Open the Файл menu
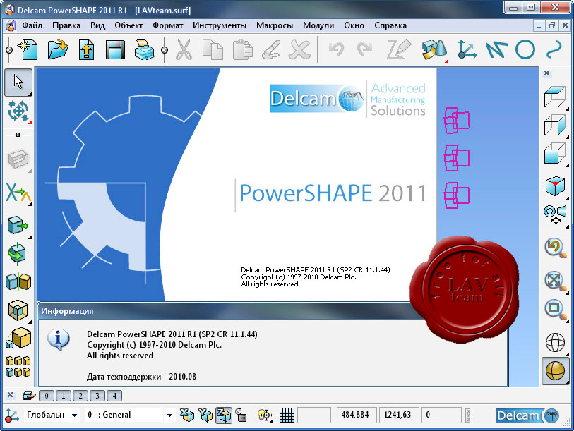The height and width of the screenshot is (431, 574). point(32,25)
